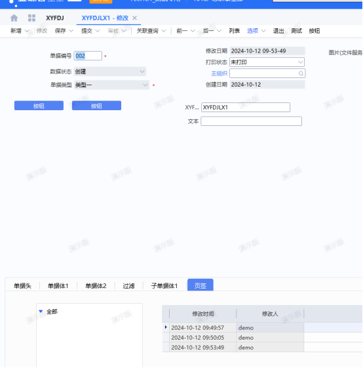Select the 过滤 tab
Image resolution: width=363 pixels, height=368 pixels.
click(x=128, y=286)
